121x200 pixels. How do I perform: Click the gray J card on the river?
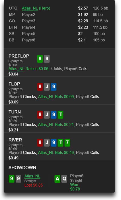tap(47, 143)
